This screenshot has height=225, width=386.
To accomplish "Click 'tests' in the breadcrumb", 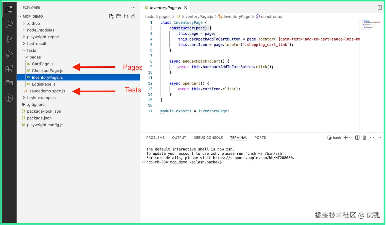I will (150, 17).
